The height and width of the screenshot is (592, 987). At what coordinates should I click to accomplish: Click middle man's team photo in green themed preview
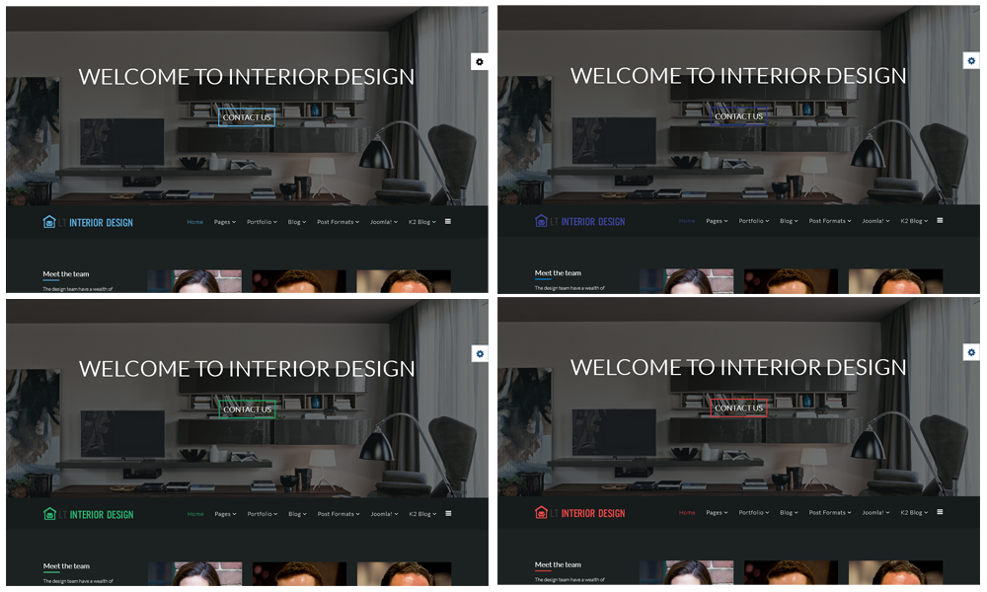(x=300, y=573)
